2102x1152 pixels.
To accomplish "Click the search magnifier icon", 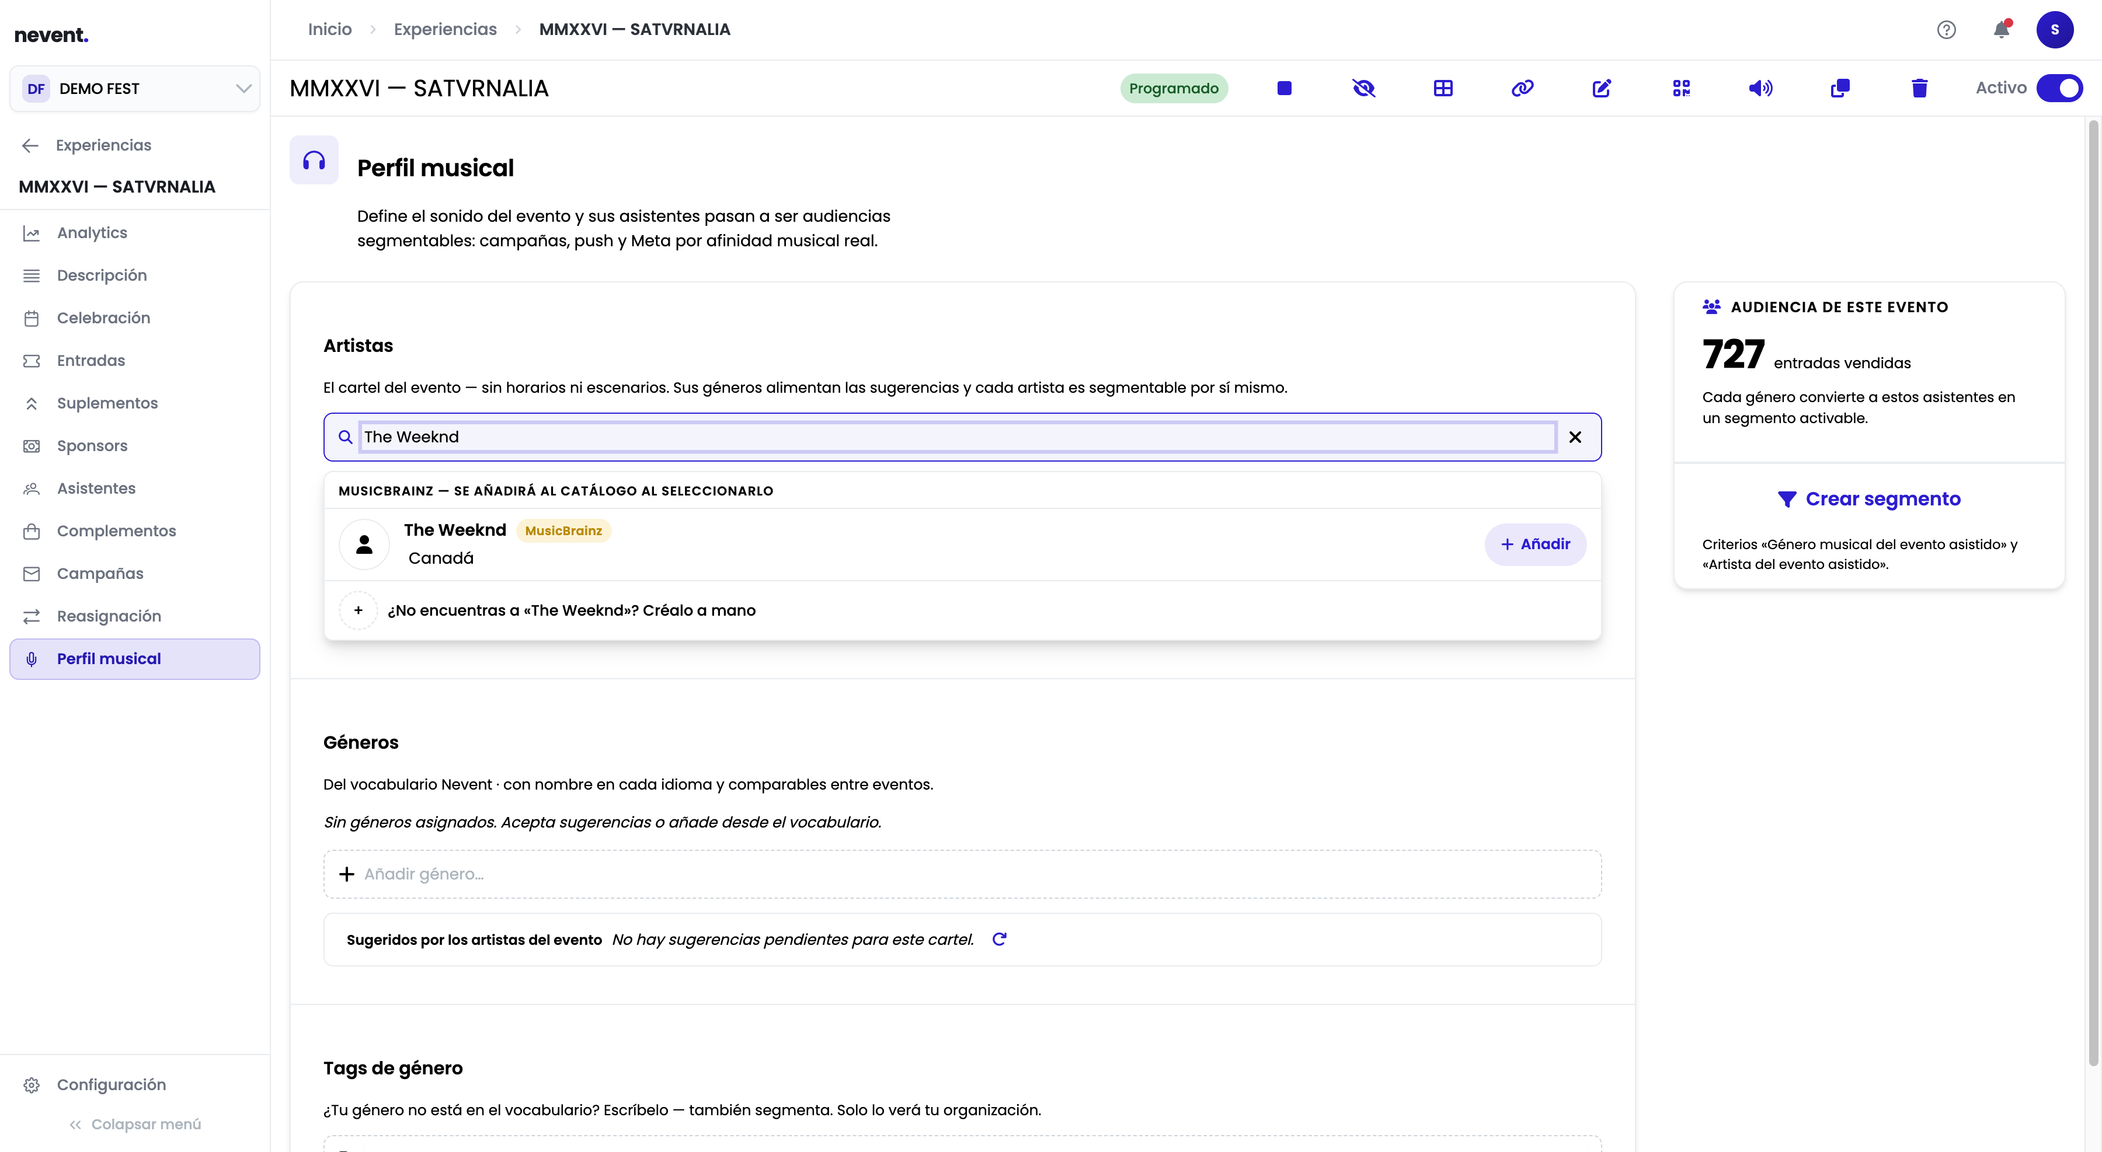I will (x=345, y=437).
